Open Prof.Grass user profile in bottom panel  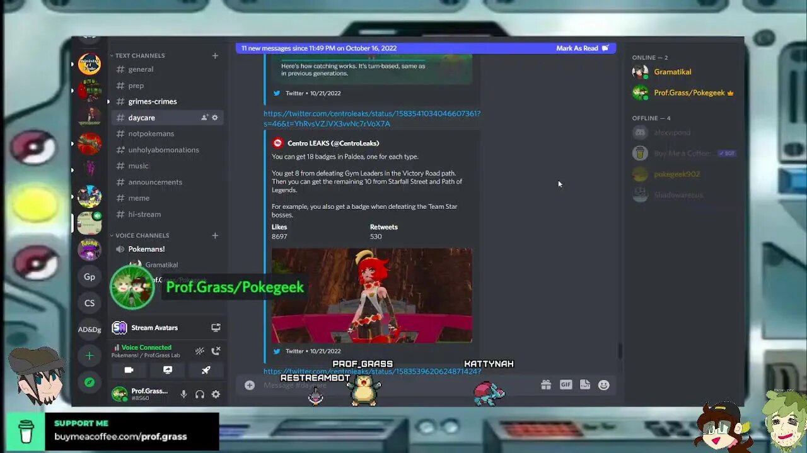[x=141, y=394]
